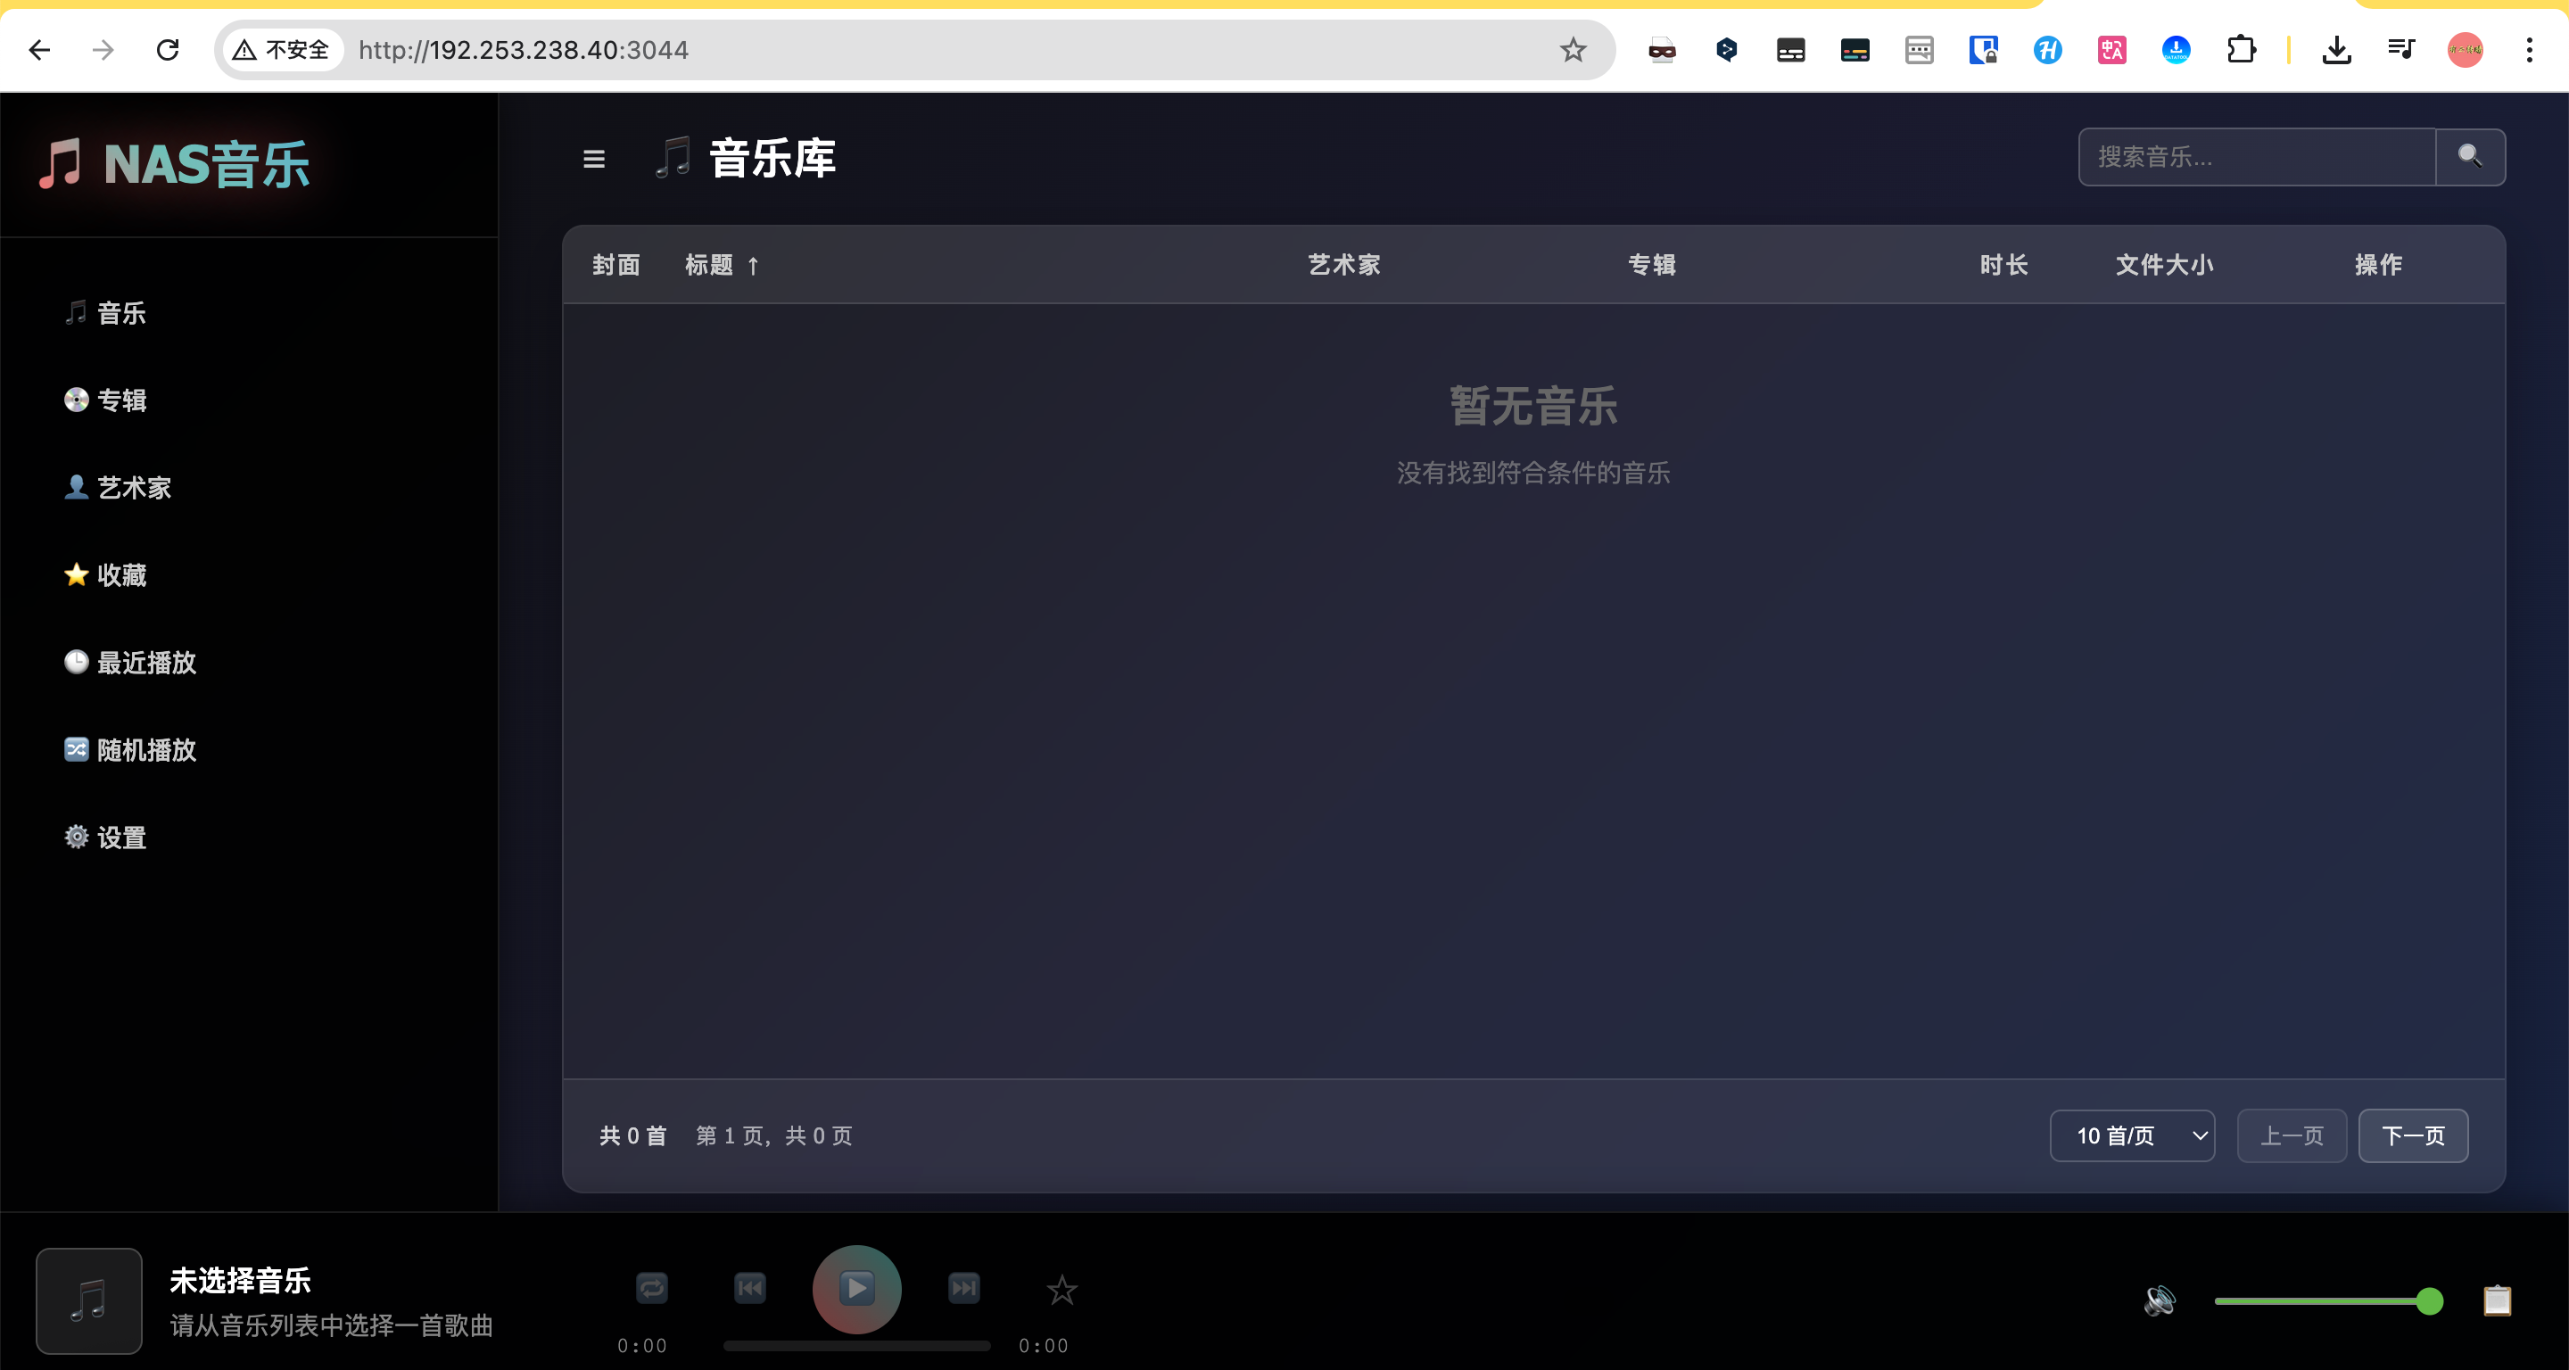Start 随机播放 shuffle mode
The image size is (2569, 1370).
pos(145,750)
